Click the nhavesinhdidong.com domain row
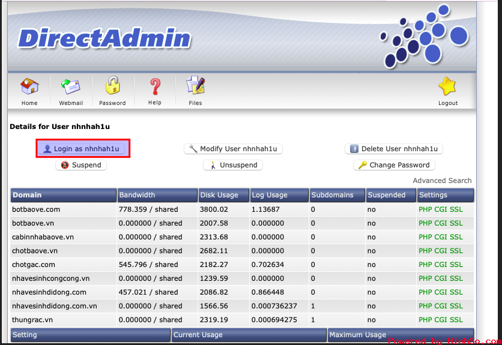The height and width of the screenshot is (345, 502). coord(242,292)
